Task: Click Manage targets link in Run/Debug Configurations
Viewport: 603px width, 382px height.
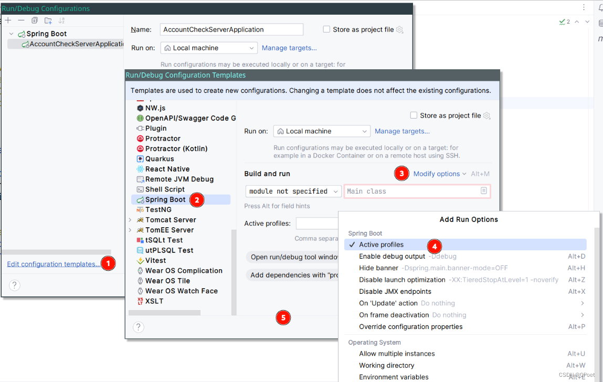Action: (289, 48)
